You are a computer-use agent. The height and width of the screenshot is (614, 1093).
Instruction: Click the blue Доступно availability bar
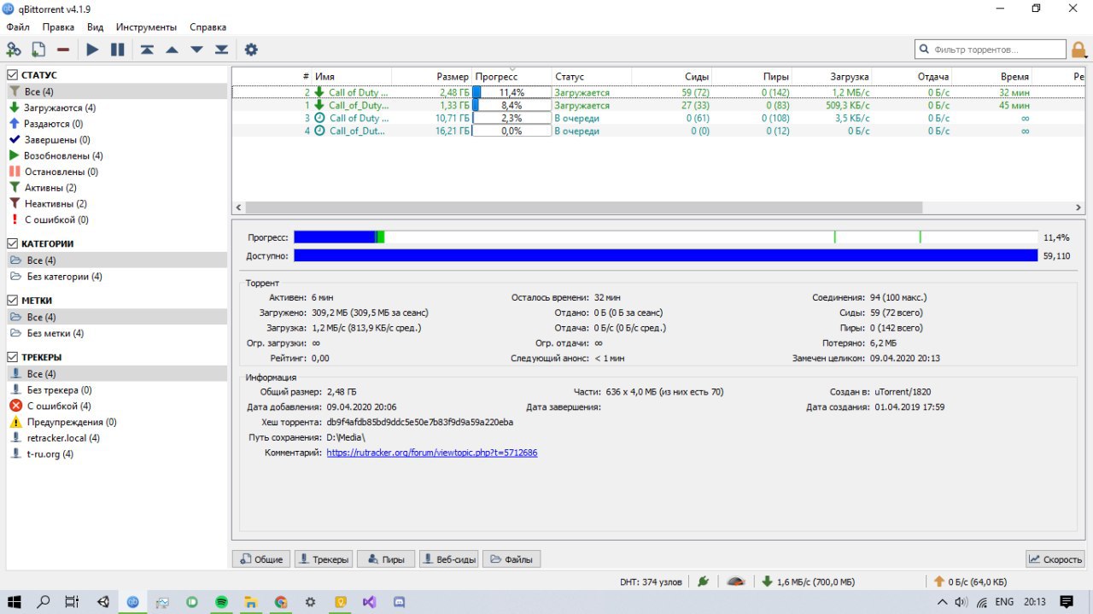[x=666, y=255]
